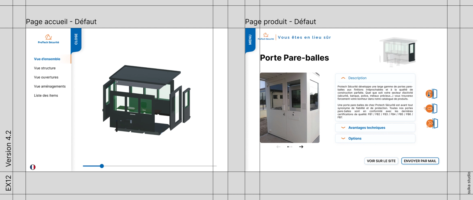This screenshot has height=200, width=473.
Task: Expand the Options section
Action: tap(375, 138)
